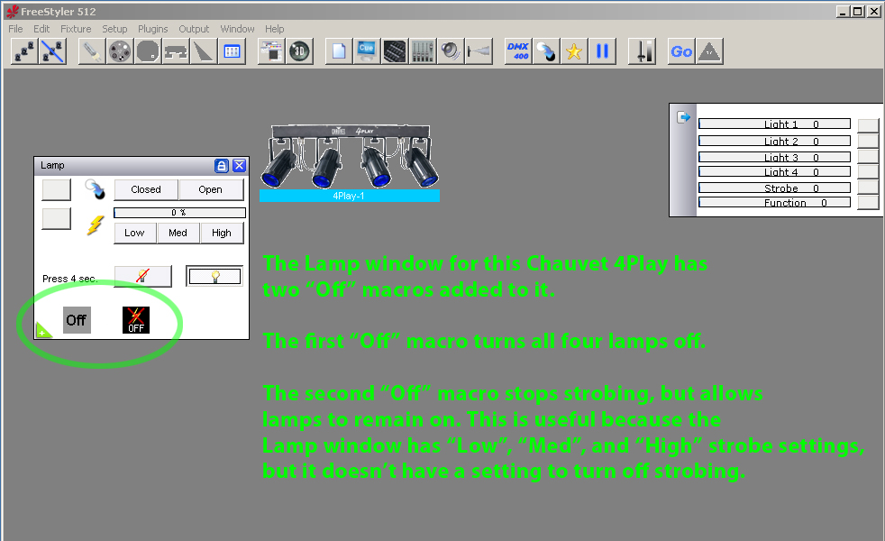Open the Fixture menu
Screen dimensions: 885x541
[x=76, y=29]
